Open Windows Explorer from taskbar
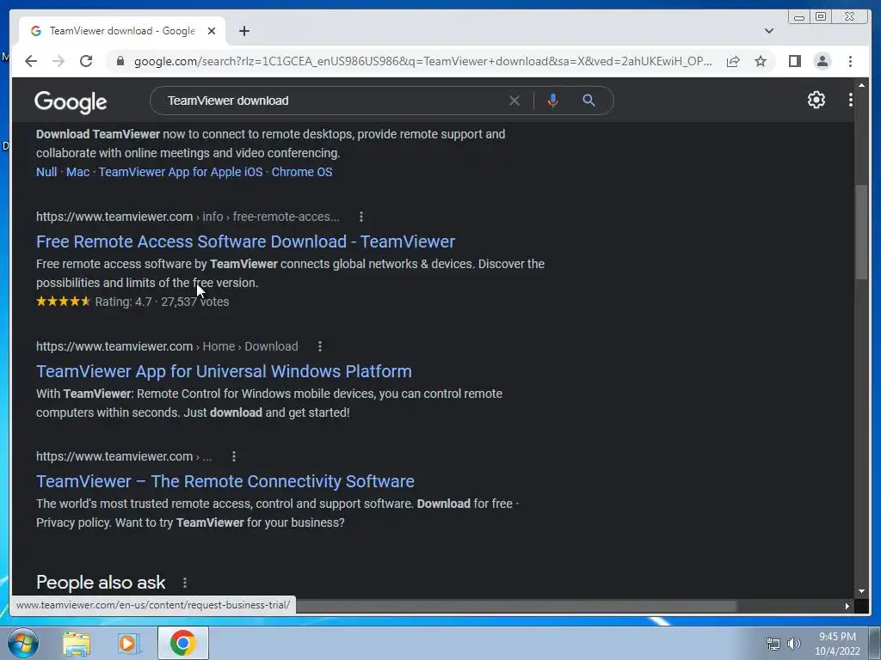This screenshot has height=660, width=881. pos(77,643)
